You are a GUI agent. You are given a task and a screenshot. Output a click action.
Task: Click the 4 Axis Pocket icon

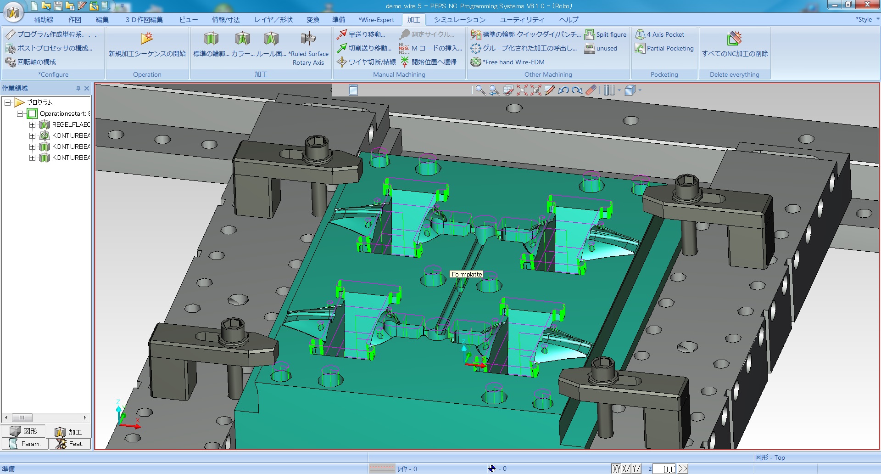640,34
